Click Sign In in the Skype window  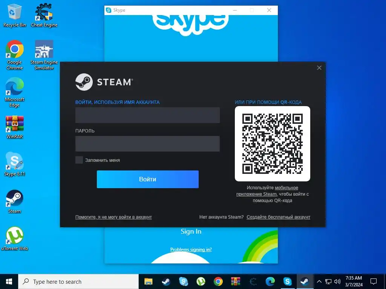tap(191, 231)
